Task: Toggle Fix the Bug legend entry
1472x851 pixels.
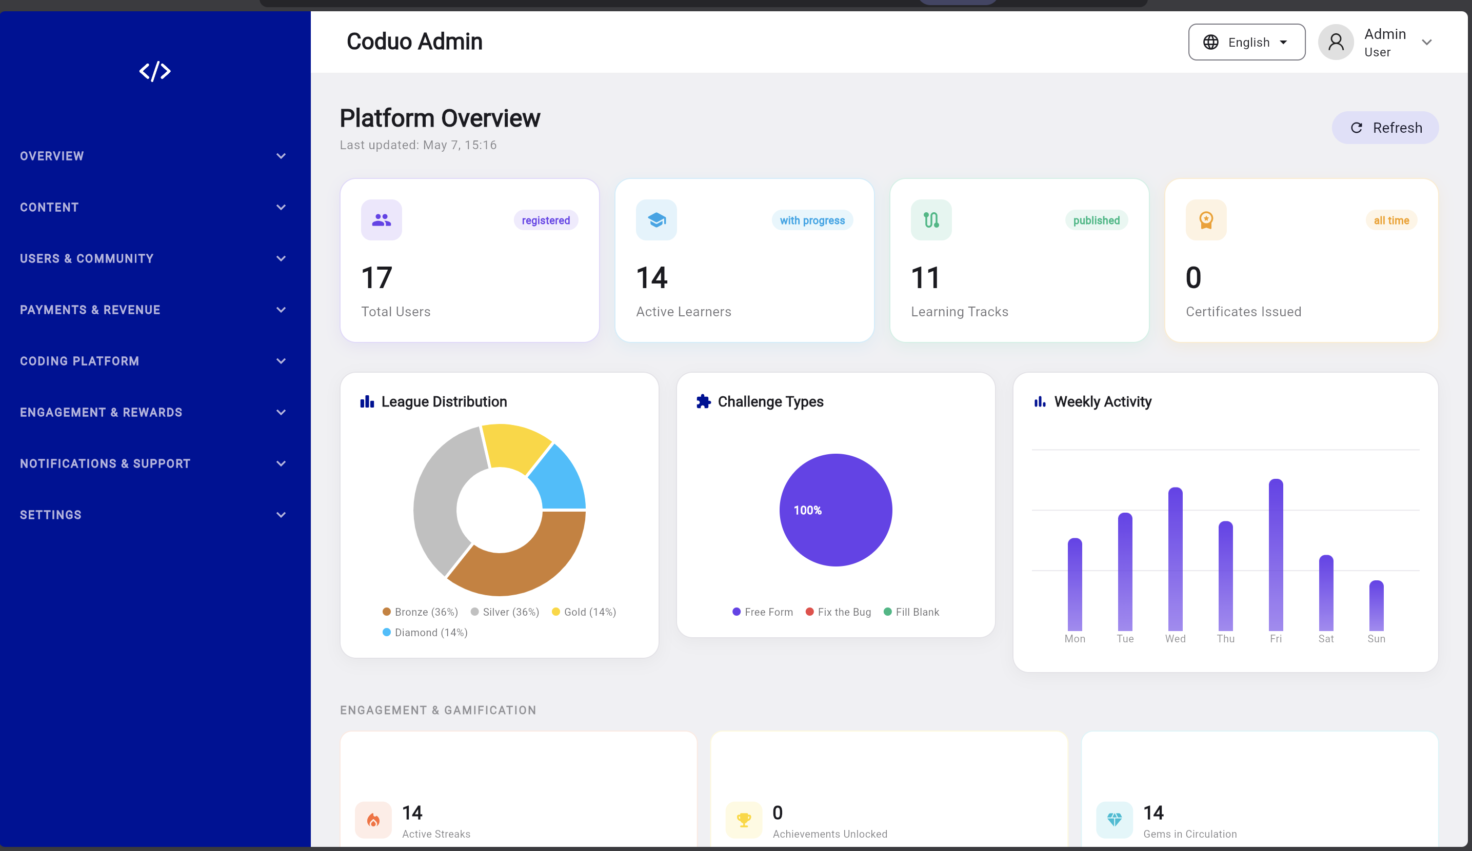Action: pyautogui.click(x=838, y=612)
